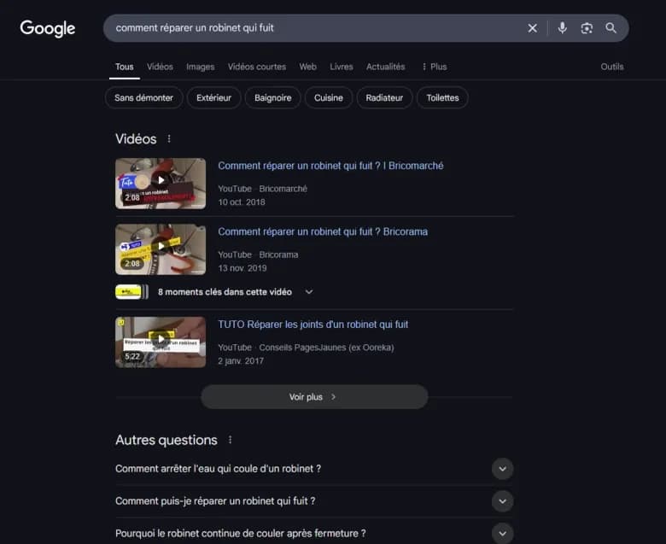Select the Baignoire filter chip
The image size is (666, 544).
(273, 97)
